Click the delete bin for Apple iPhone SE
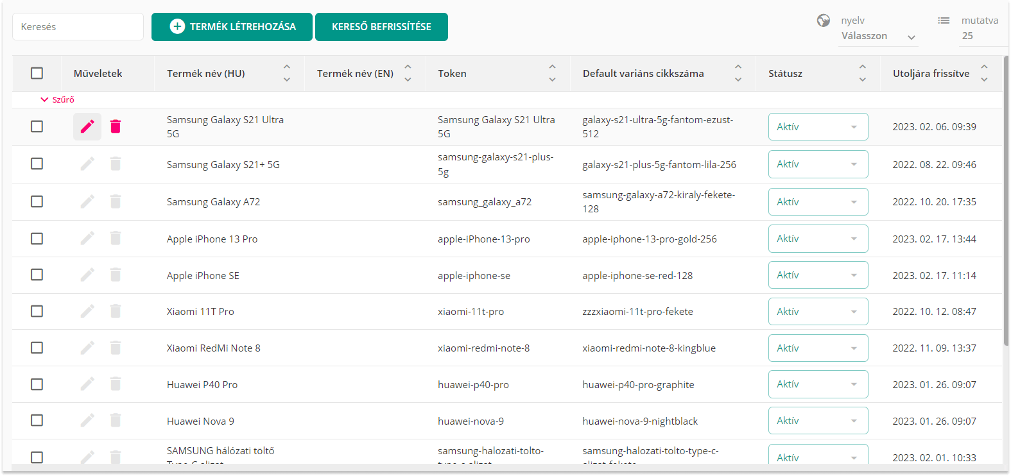This screenshot has width=1011, height=476. 116,275
